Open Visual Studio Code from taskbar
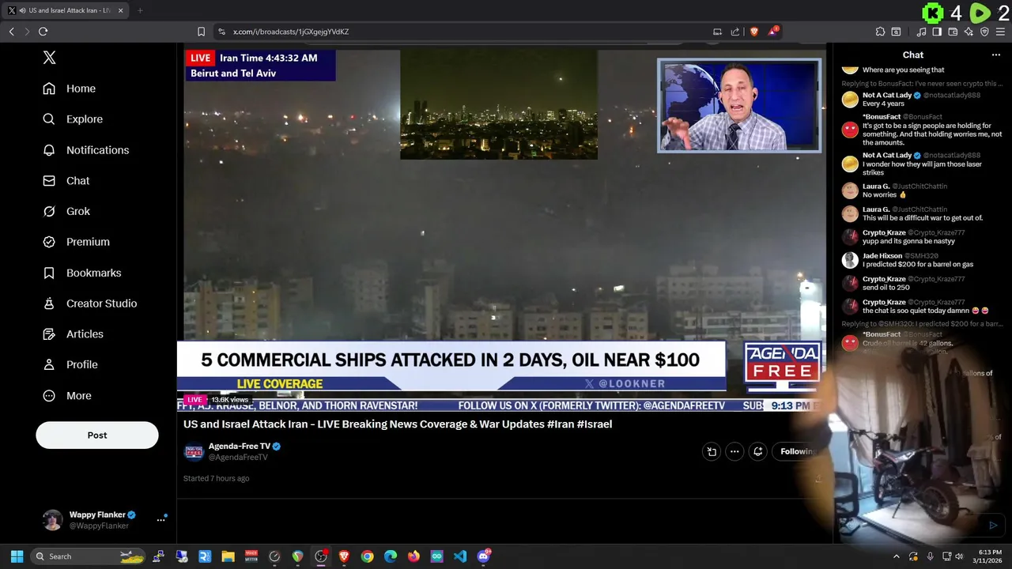This screenshot has width=1012, height=569. 460,556
